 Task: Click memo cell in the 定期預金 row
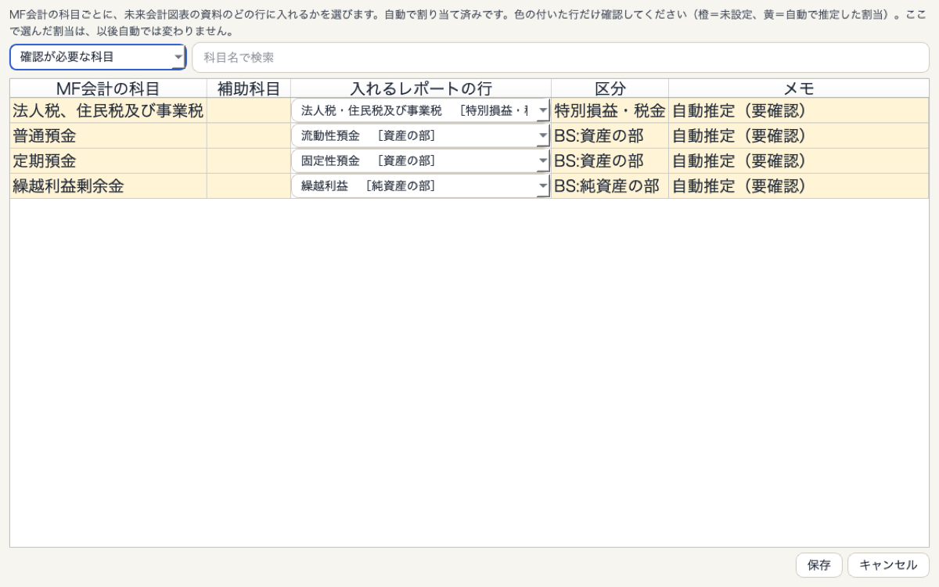point(799,160)
